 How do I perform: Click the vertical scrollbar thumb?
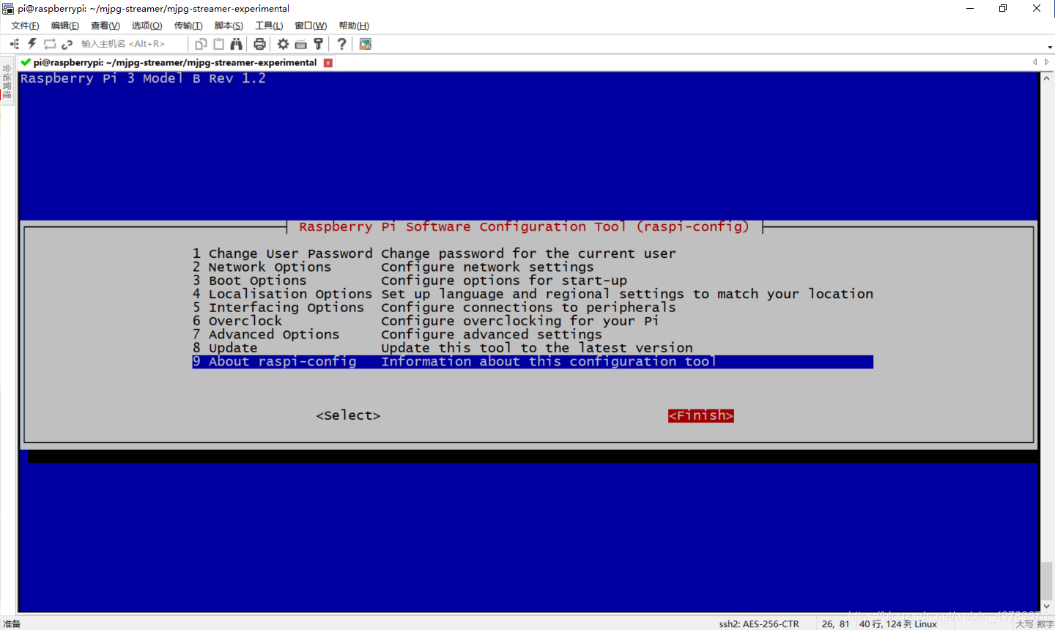(x=1047, y=581)
